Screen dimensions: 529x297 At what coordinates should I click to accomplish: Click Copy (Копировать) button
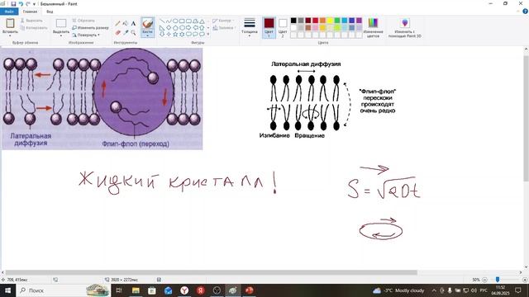point(34,27)
